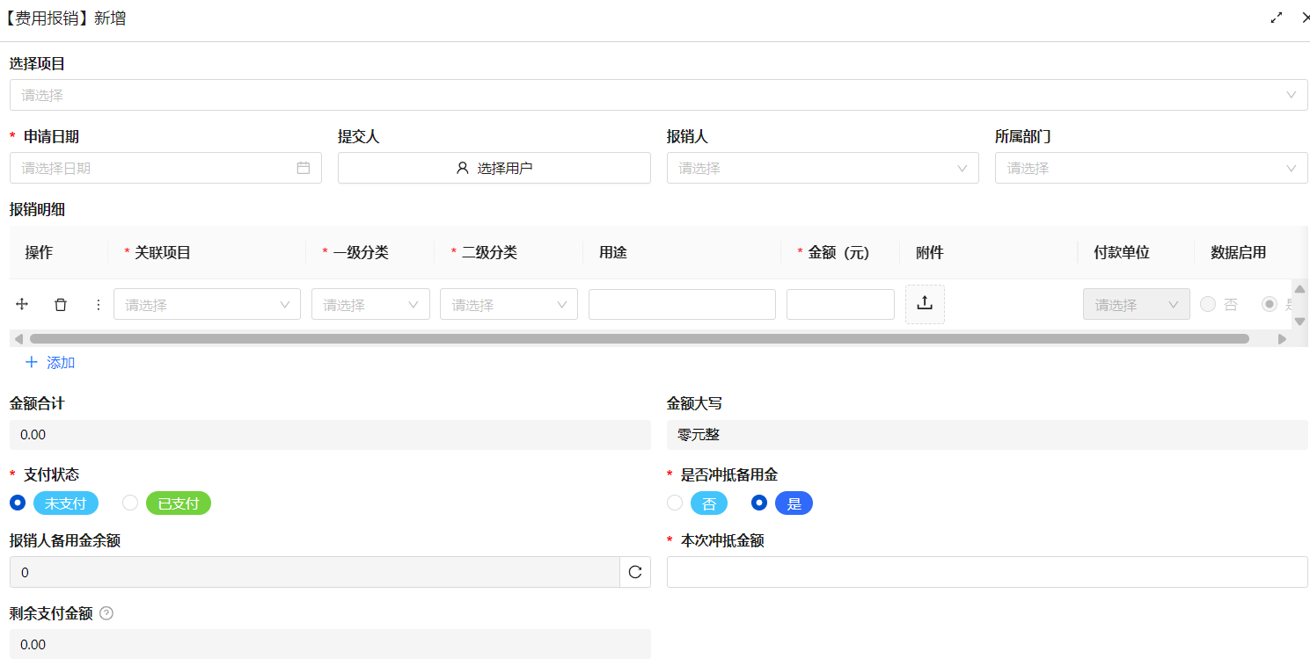
Task: Open the 报销人 dropdown
Action: pyautogui.click(x=823, y=168)
